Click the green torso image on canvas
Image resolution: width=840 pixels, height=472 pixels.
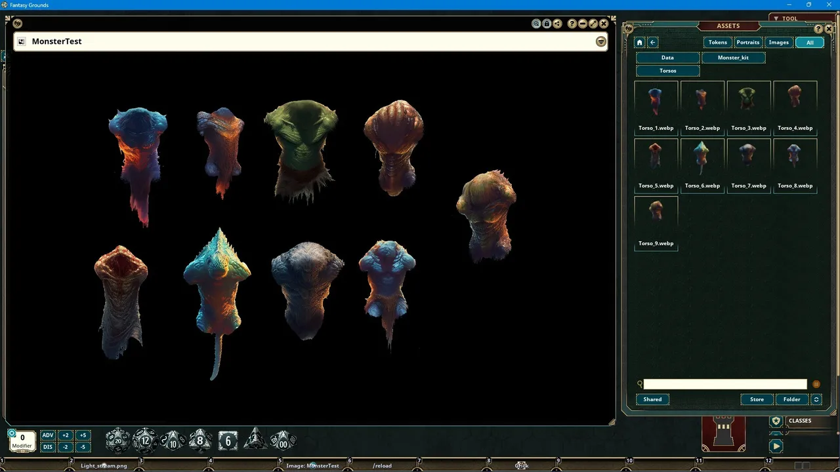[301, 151]
